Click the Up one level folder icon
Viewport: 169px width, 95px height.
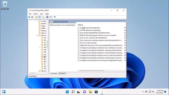coord(36,17)
